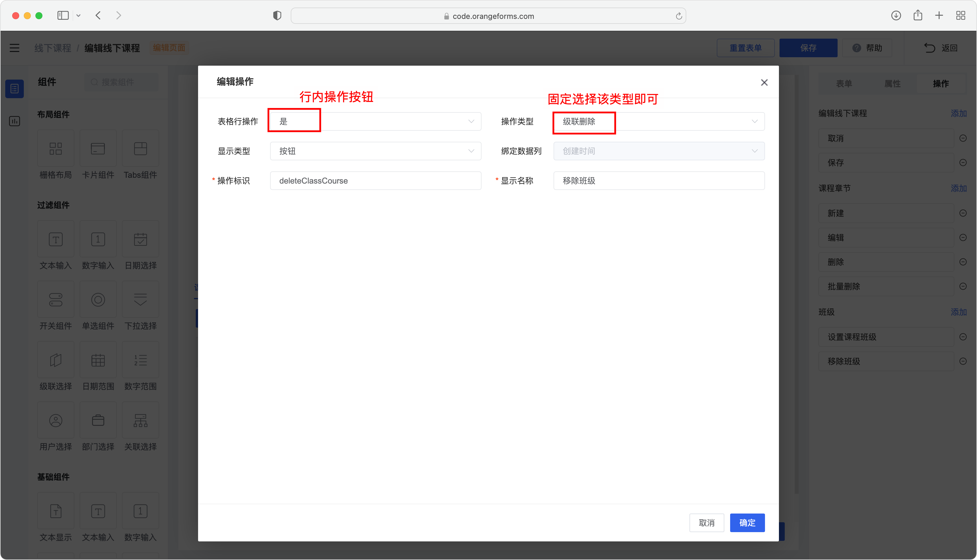Select the 日期范围 date range component

(98, 367)
